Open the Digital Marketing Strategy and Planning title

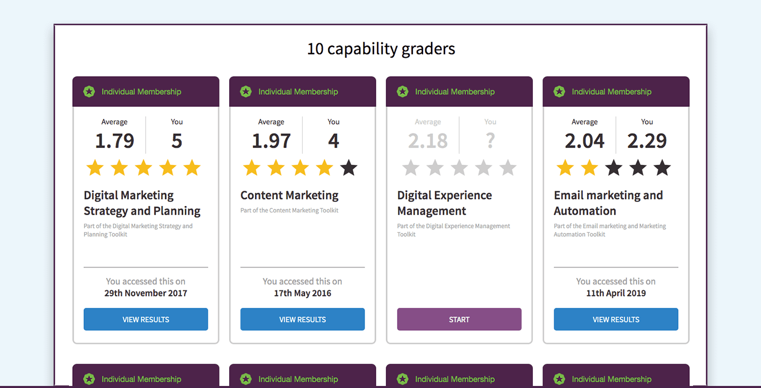click(142, 203)
